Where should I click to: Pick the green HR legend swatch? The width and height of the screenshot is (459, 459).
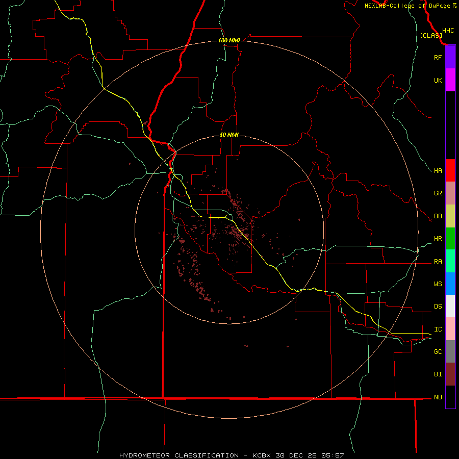[x=450, y=239]
